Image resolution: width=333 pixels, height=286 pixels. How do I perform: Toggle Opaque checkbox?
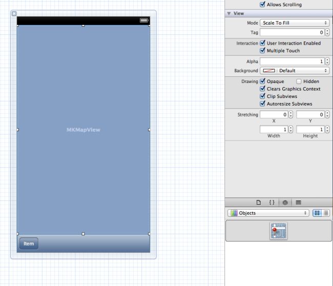point(262,81)
